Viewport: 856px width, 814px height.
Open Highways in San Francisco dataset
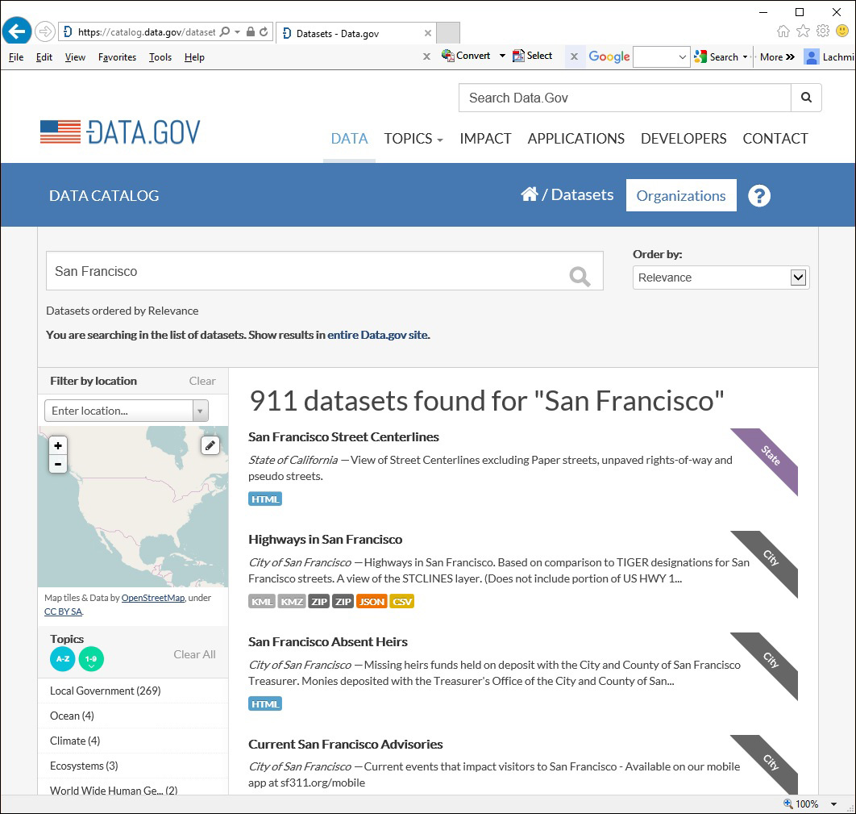(326, 539)
